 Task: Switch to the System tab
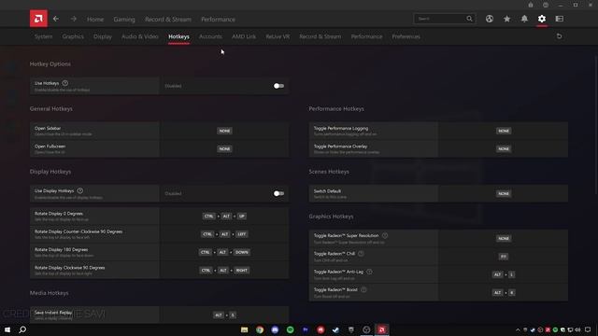point(44,36)
